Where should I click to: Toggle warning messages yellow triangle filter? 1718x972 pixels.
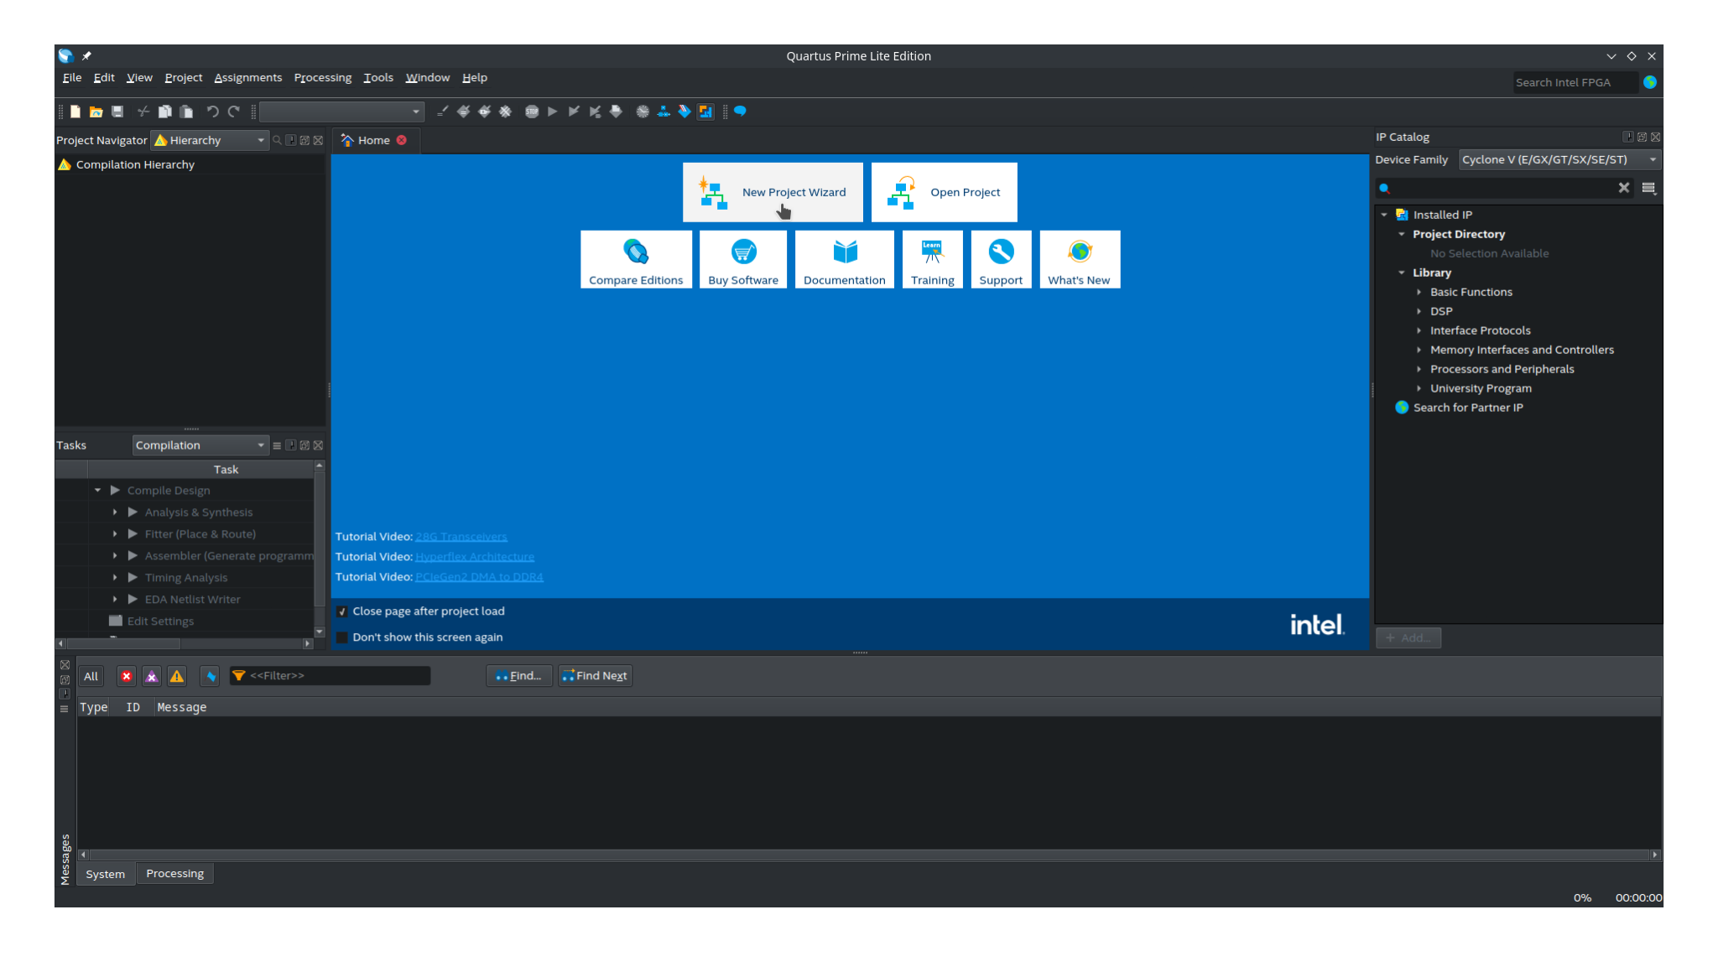pos(177,676)
